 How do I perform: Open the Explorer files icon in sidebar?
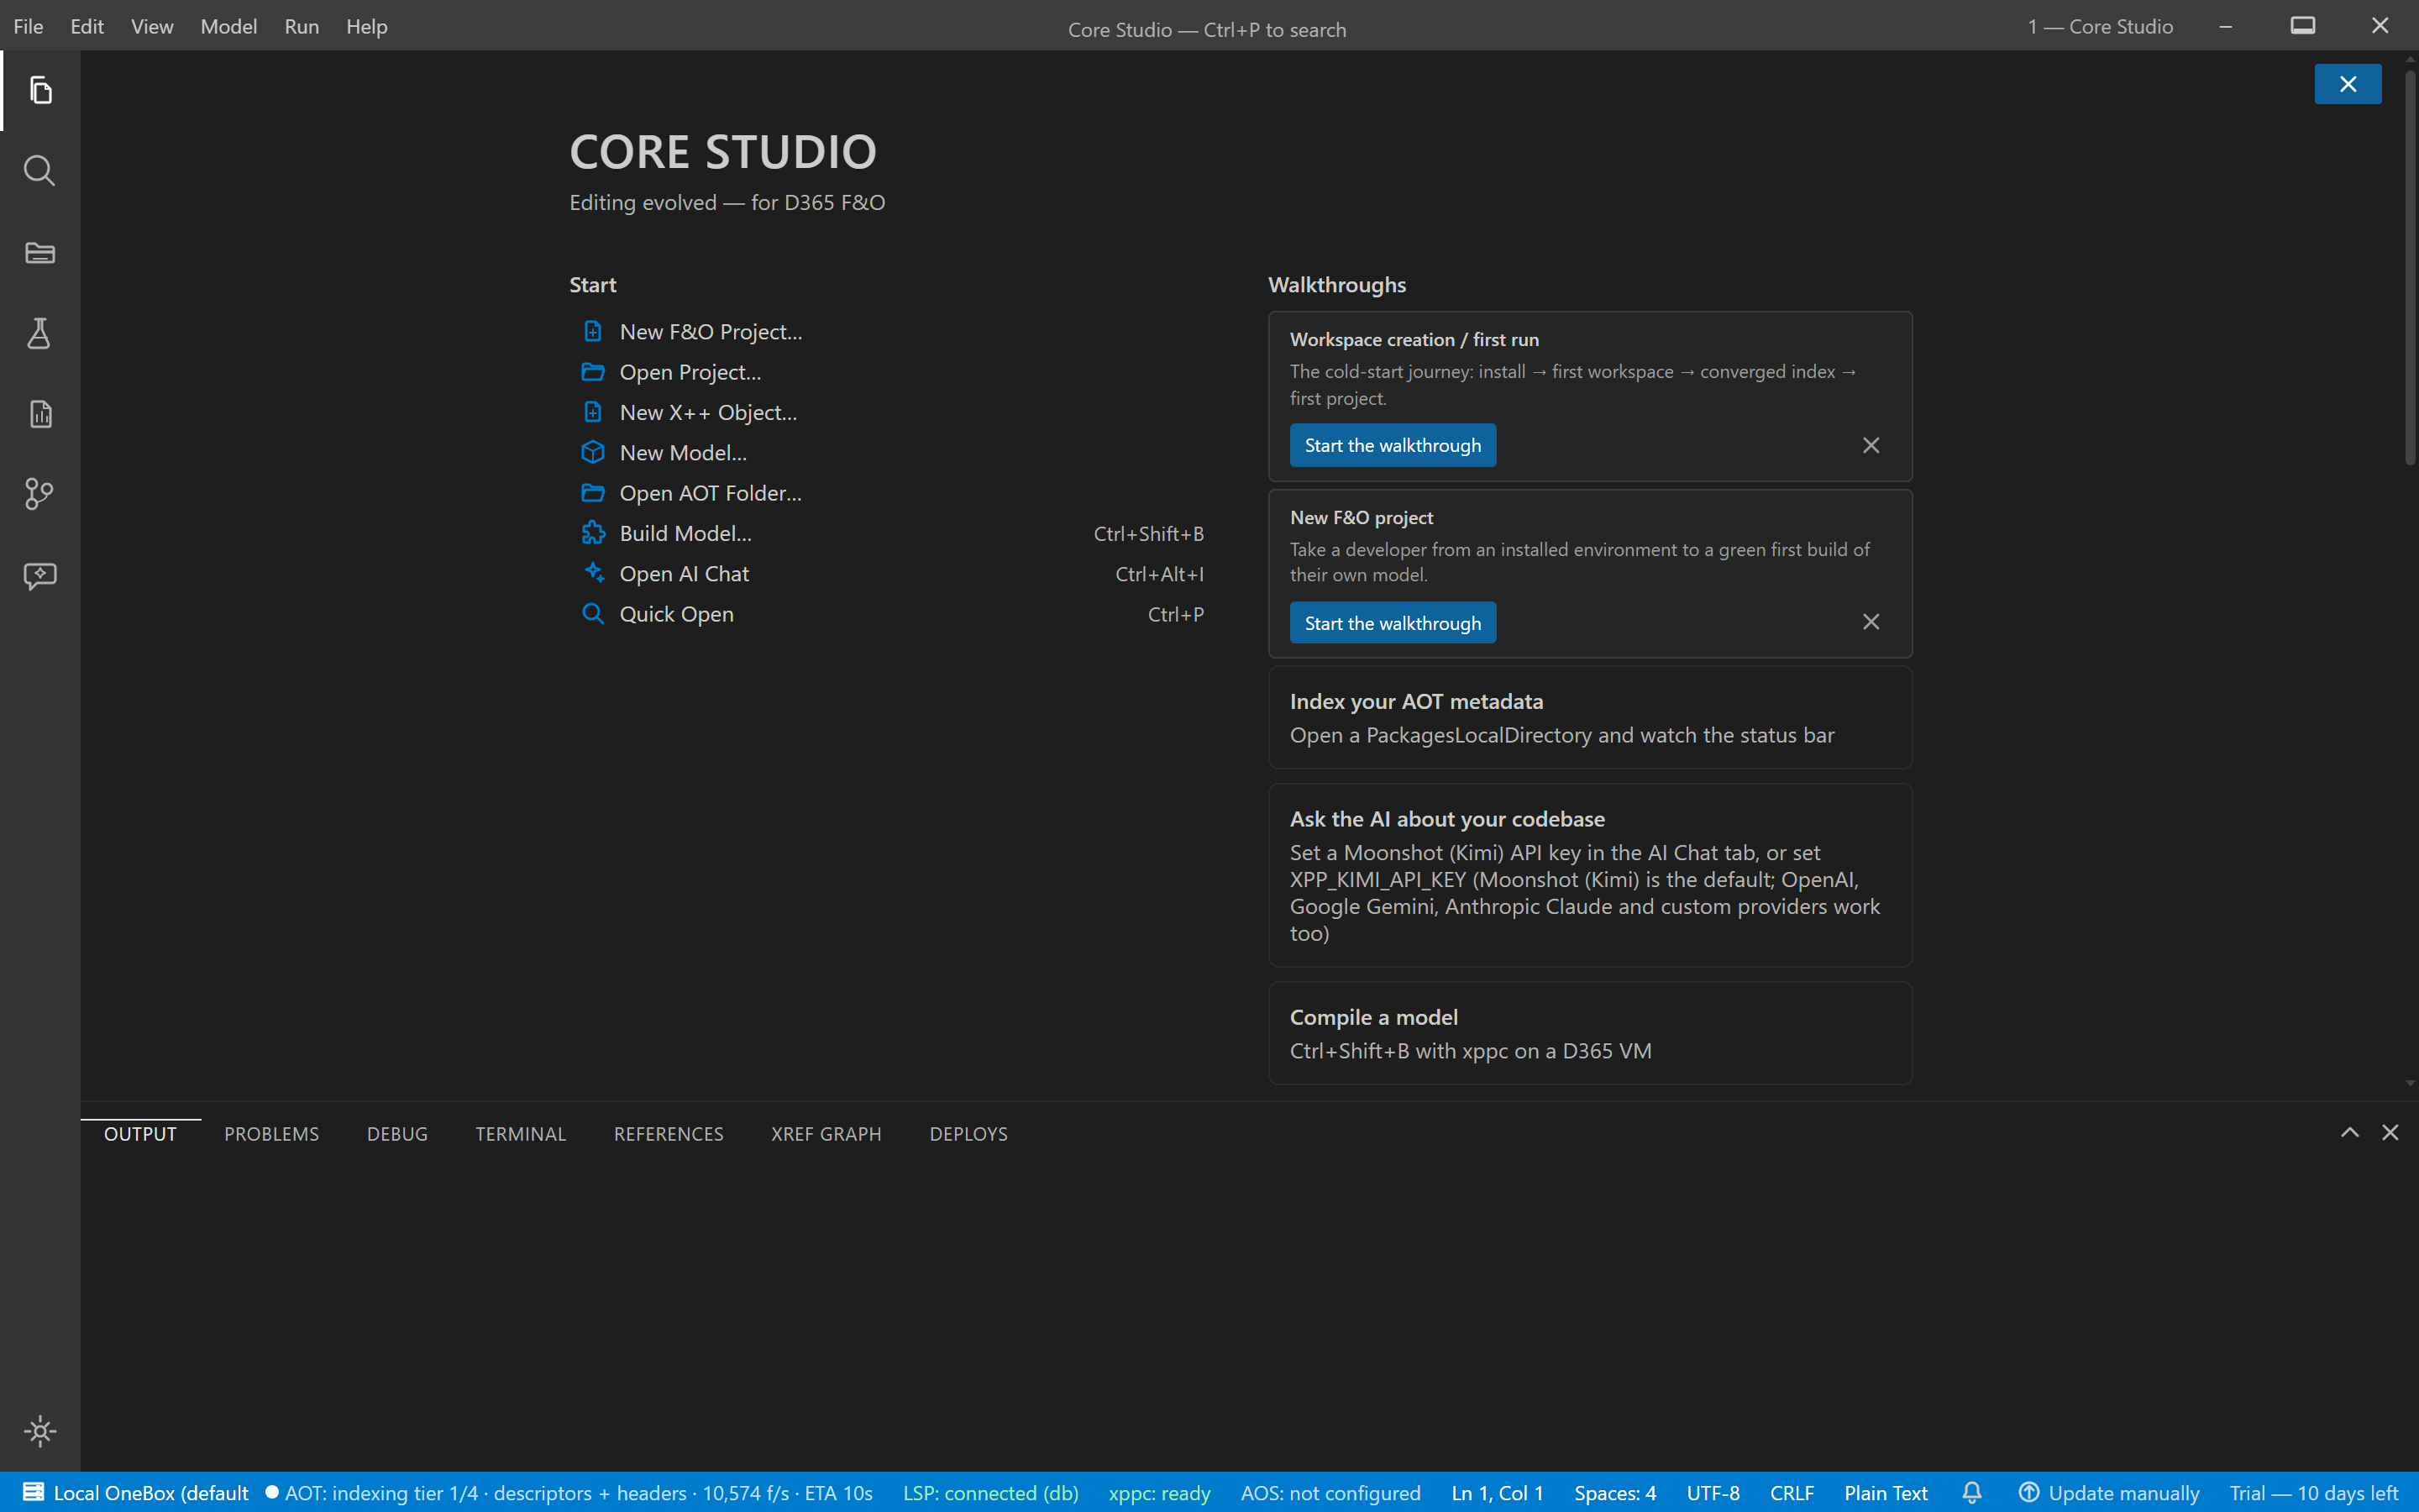40,91
